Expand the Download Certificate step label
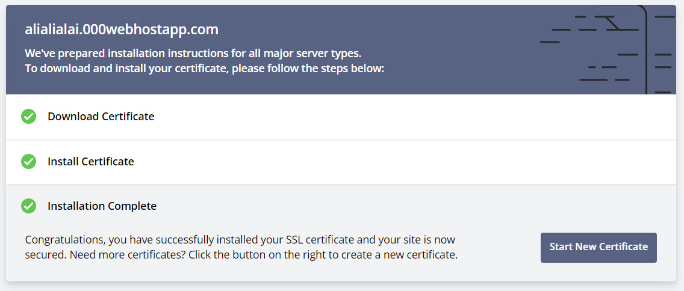Screen dimensions: 684x291 [101, 117]
